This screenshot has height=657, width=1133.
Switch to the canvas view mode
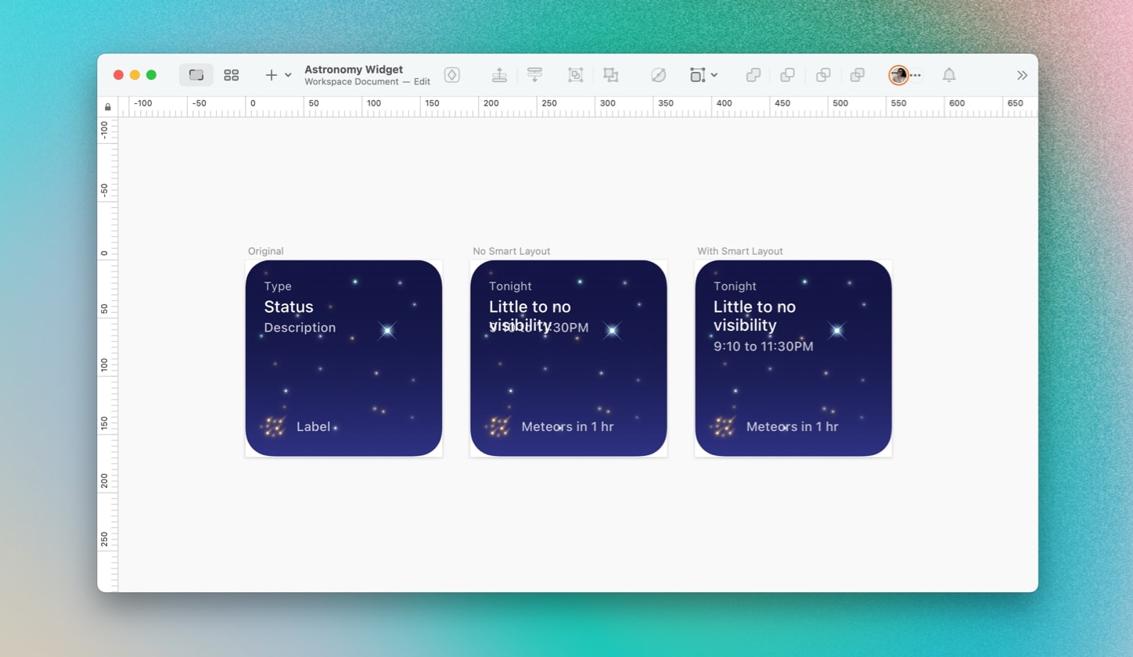(196, 75)
